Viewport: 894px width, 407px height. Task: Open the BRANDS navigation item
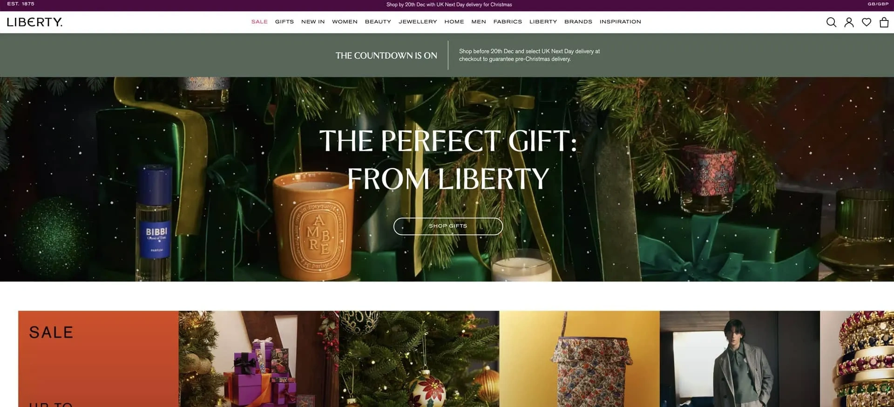pos(578,22)
